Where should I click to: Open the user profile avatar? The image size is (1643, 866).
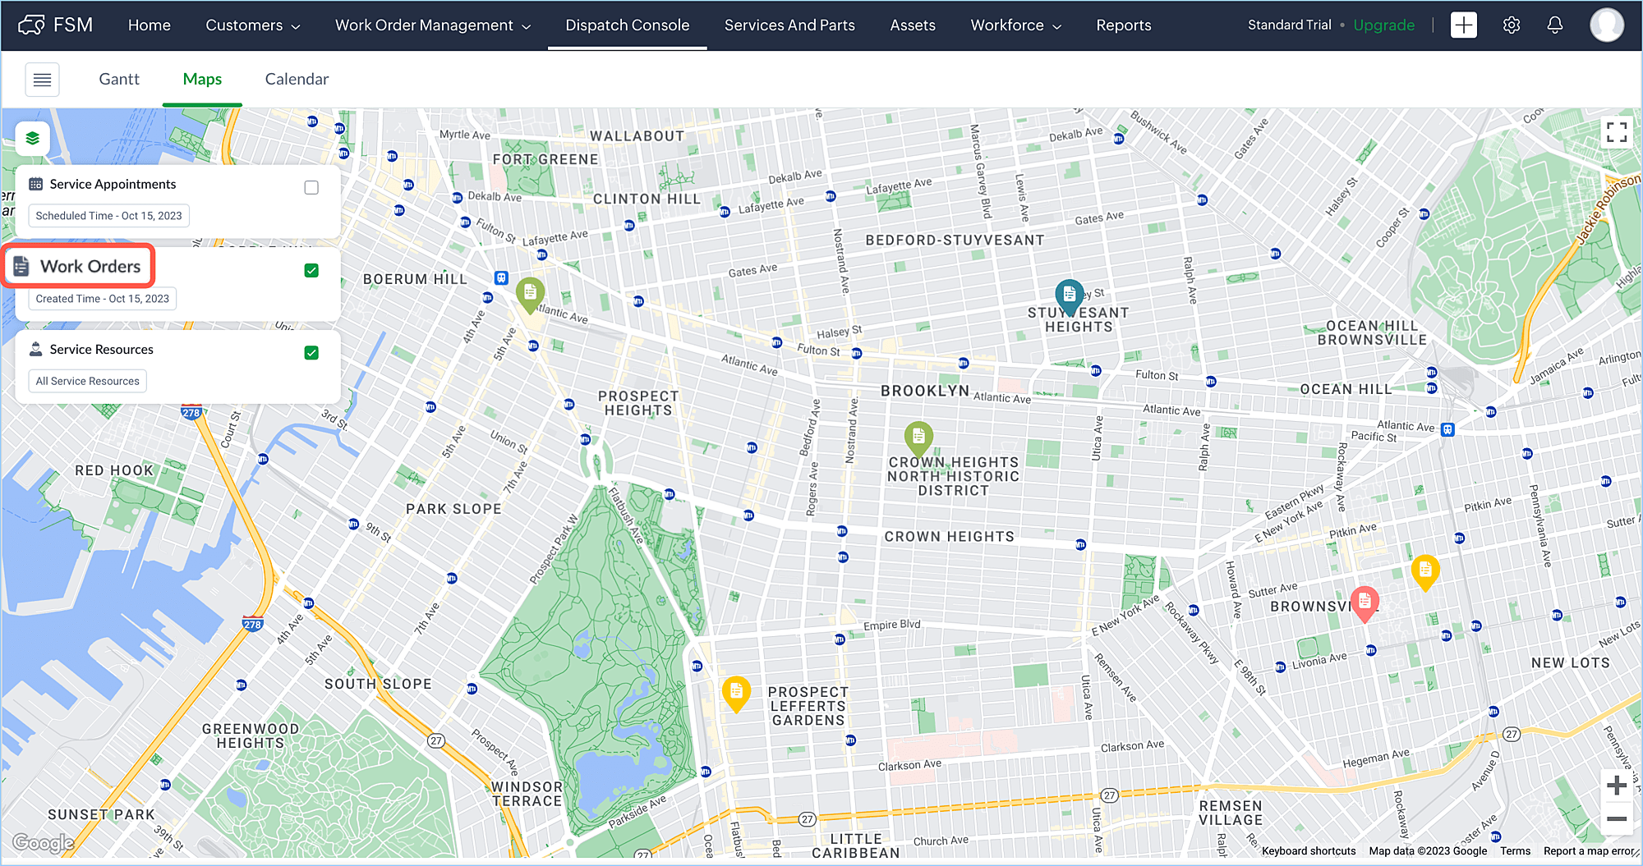1606,25
